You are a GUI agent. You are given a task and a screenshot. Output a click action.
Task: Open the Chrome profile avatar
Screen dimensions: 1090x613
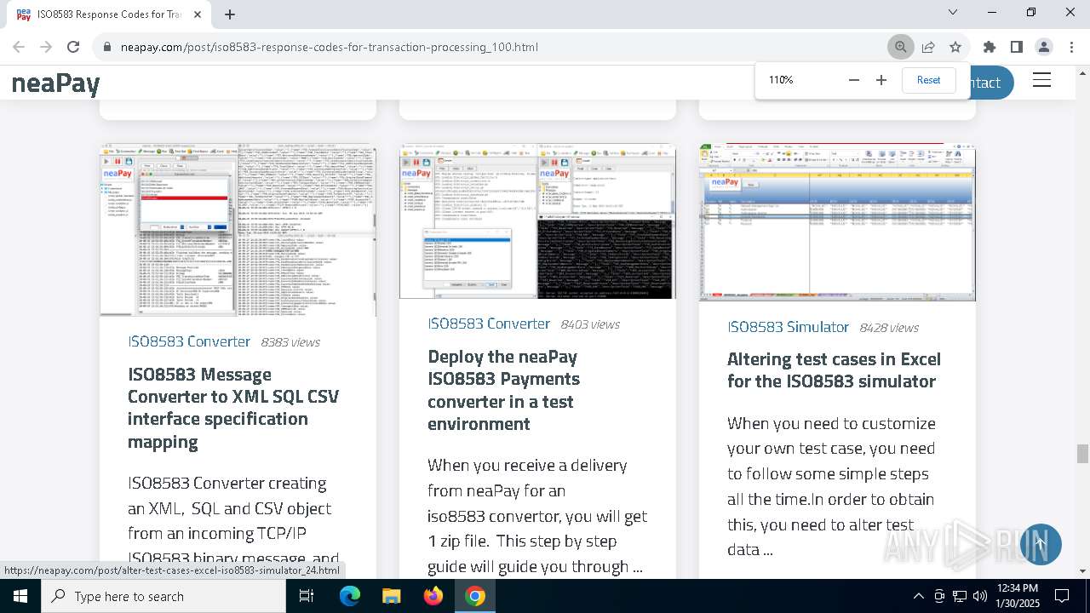[x=1043, y=47]
